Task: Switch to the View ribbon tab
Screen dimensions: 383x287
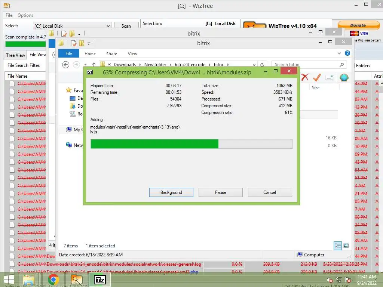Action: [x=132, y=54]
